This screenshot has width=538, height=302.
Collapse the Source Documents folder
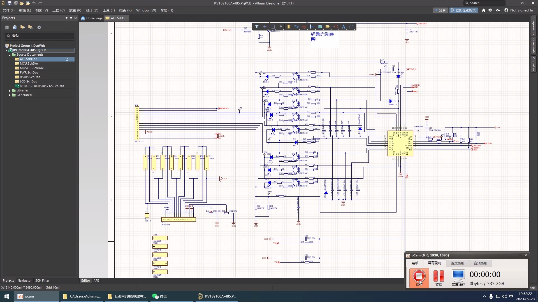coord(10,55)
